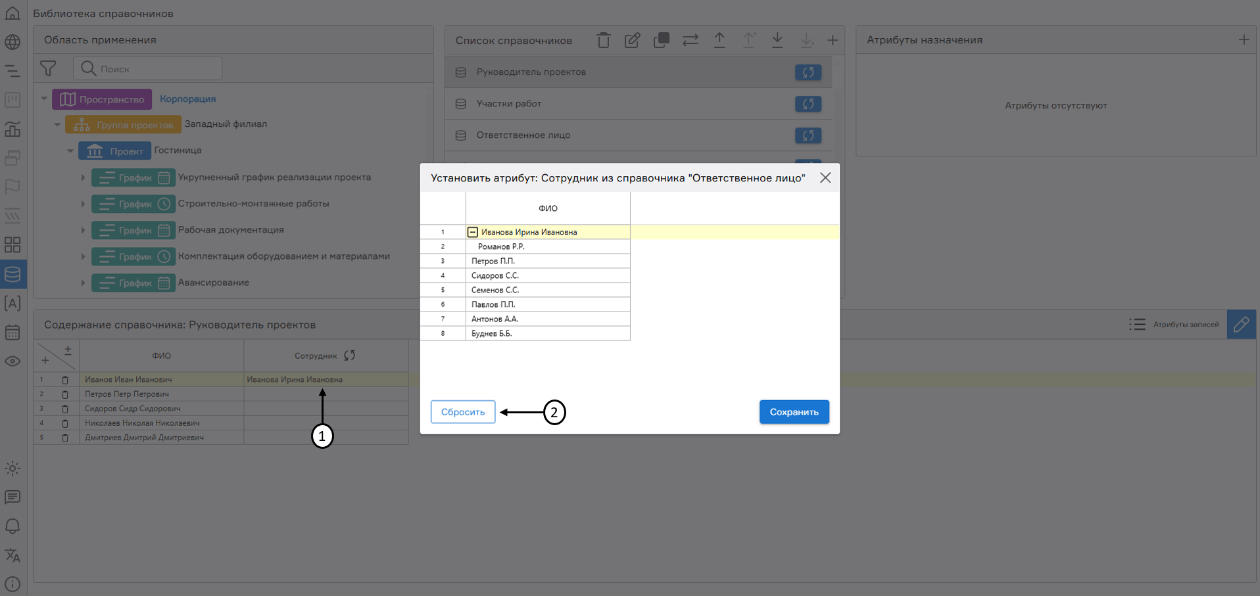The height and width of the screenshot is (596, 1260).
Task: Click the export (upload arrow) icon
Action: click(719, 40)
